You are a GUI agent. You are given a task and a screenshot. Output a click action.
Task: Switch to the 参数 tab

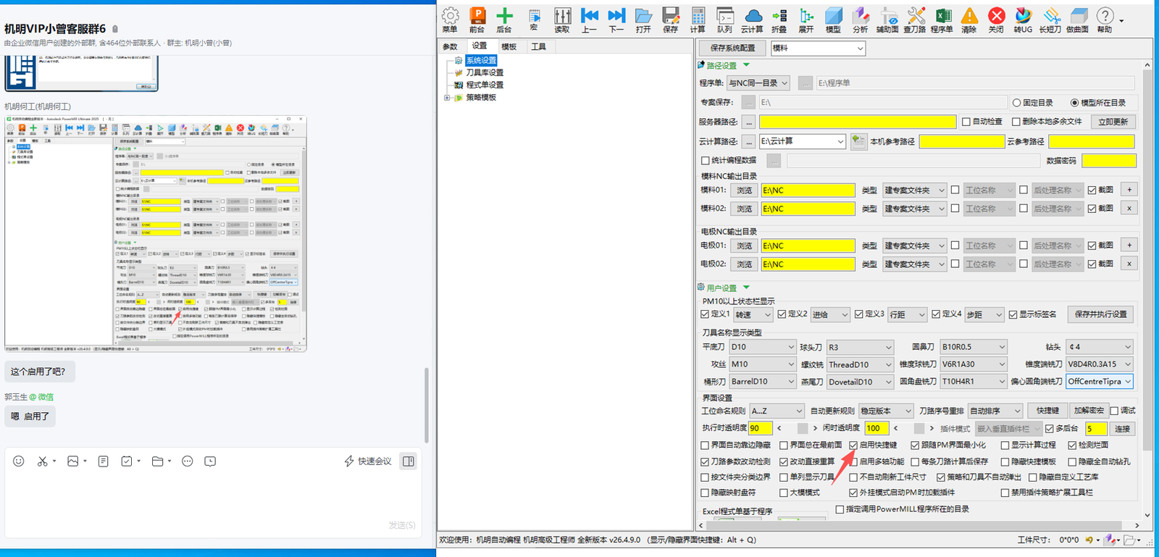(x=451, y=46)
